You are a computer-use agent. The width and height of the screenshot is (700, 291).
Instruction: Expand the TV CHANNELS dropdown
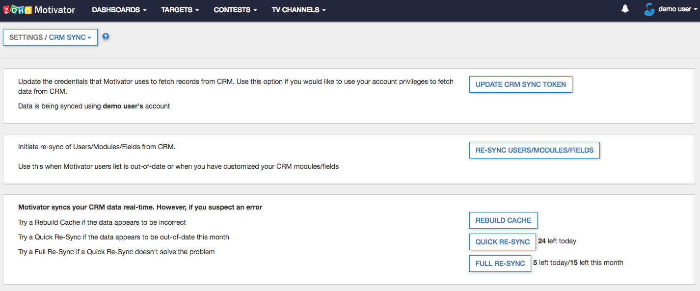(298, 10)
